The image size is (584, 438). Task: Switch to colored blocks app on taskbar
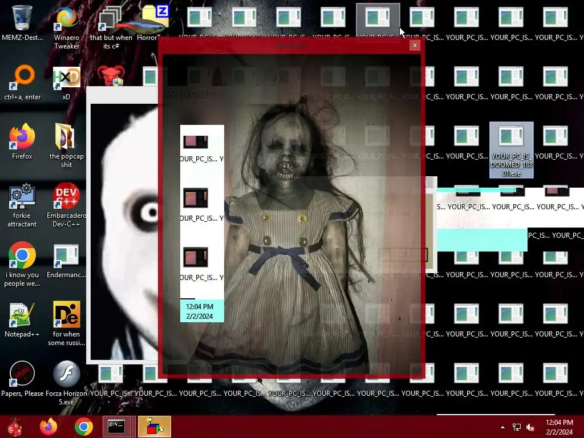[x=154, y=427]
